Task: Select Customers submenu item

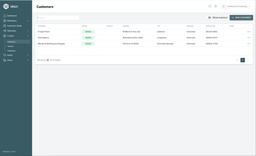Action: [18, 42]
